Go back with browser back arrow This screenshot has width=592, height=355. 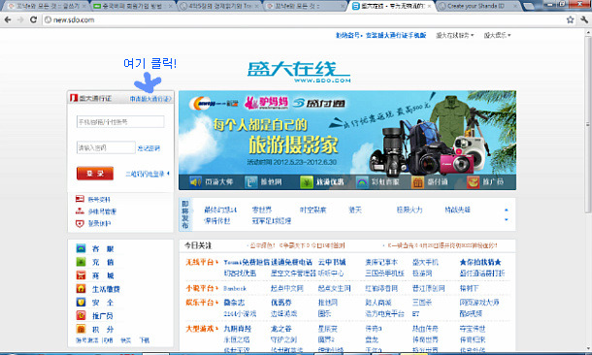click(x=8, y=19)
